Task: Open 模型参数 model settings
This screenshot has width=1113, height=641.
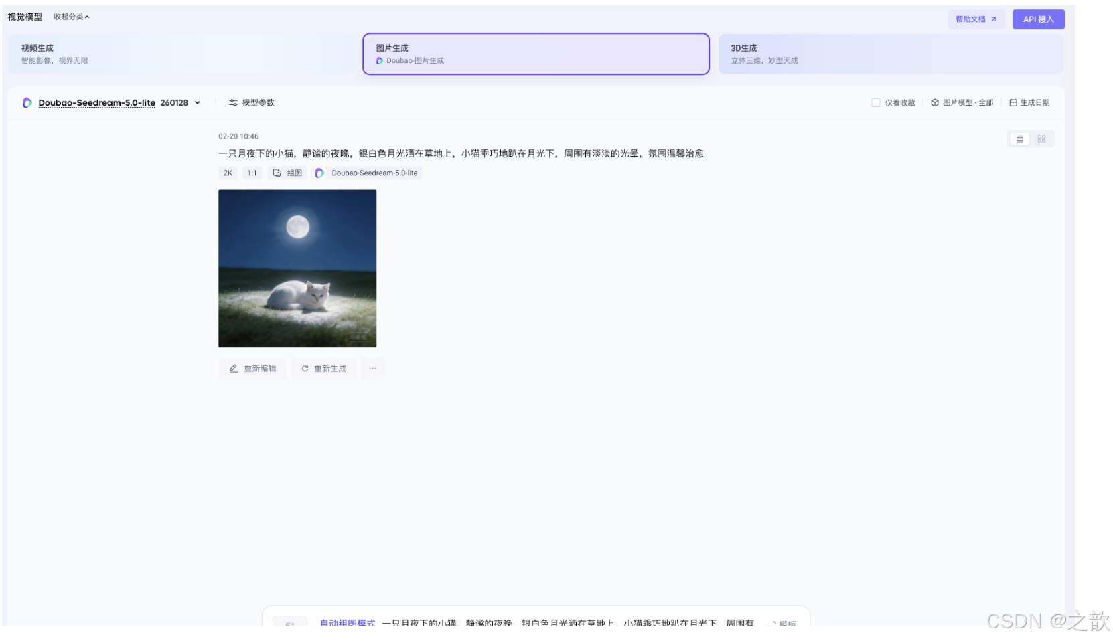Action: point(252,102)
